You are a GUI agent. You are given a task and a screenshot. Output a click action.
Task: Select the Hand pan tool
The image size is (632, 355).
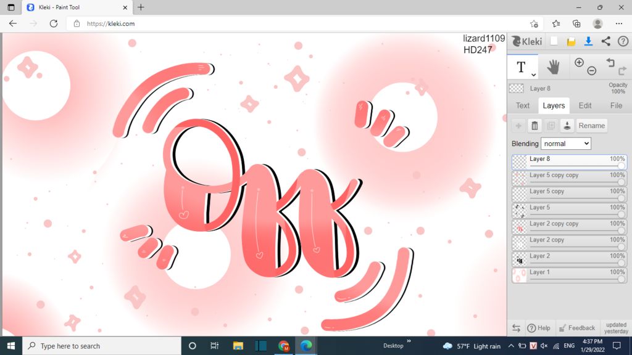click(x=554, y=67)
